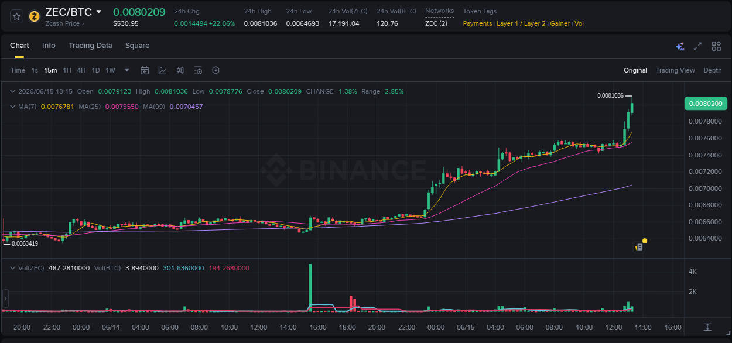Open the go-to-date calendar icon
The image size is (732, 343).
pos(145,70)
